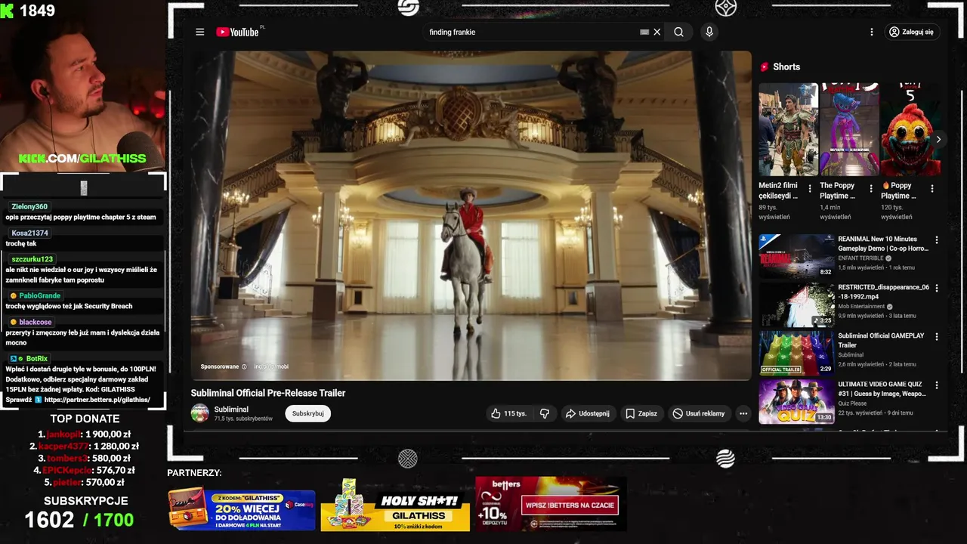Image resolution: width=967 pixels, height=544 pixels.
Task: Open options menu for Metin2 filmi Short
Action: (x=810, y=189)
